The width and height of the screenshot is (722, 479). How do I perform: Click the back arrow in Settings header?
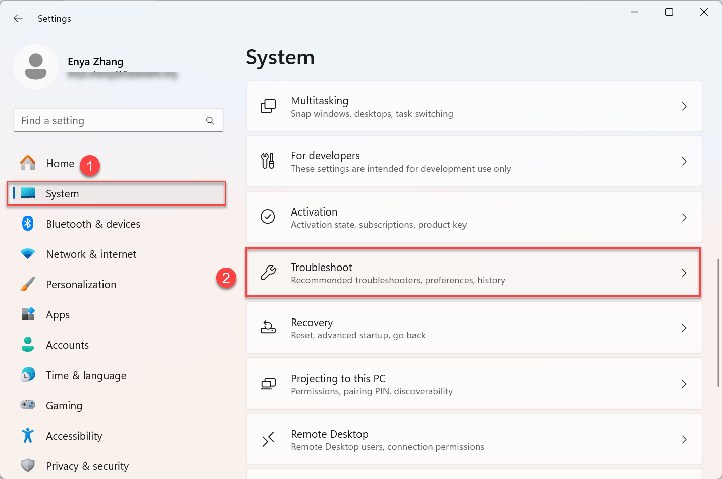point(18,19)
